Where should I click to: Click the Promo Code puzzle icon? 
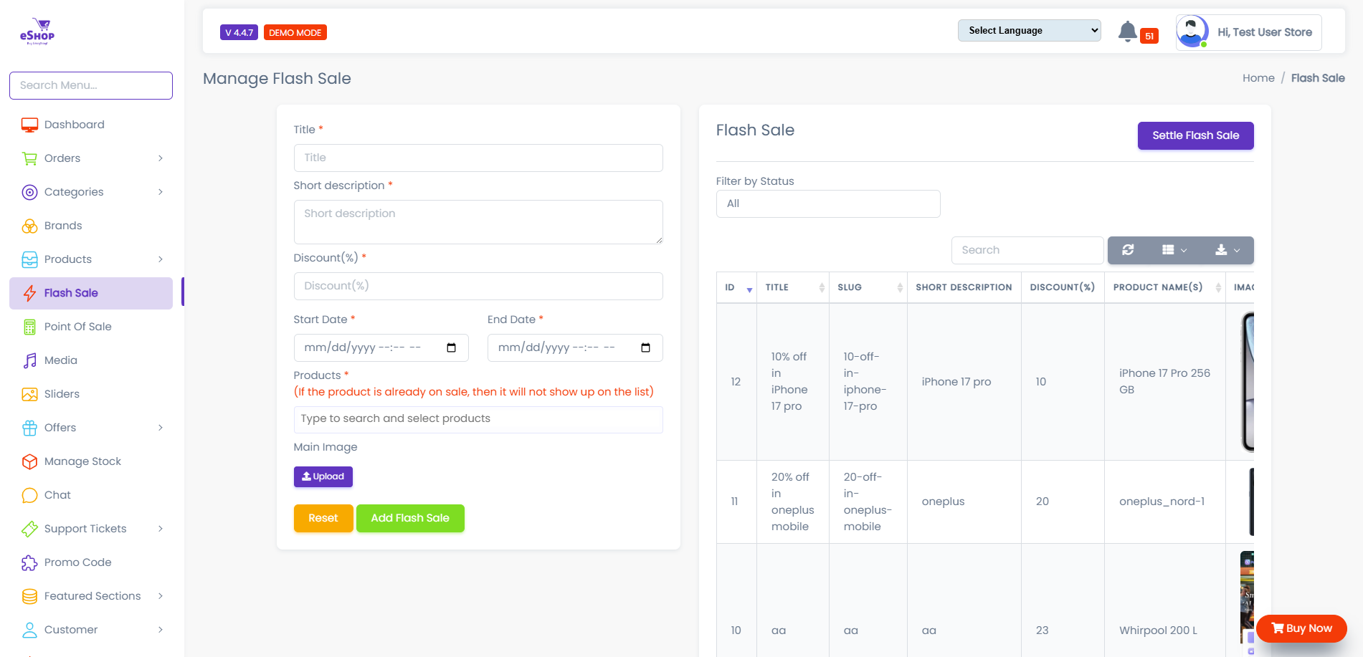click(x=29, y=562)
